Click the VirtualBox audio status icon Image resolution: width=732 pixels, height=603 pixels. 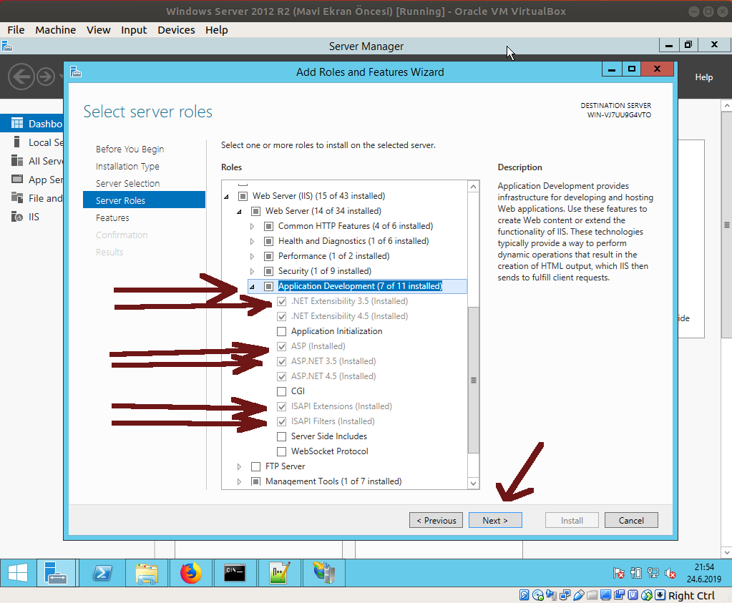coord(552,595)
